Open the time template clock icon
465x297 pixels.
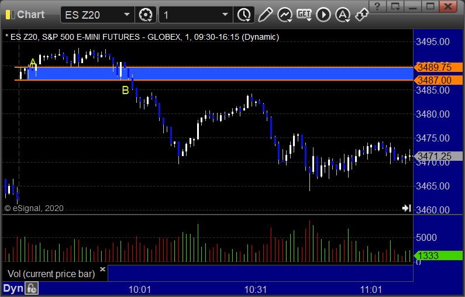click(244, 15)
